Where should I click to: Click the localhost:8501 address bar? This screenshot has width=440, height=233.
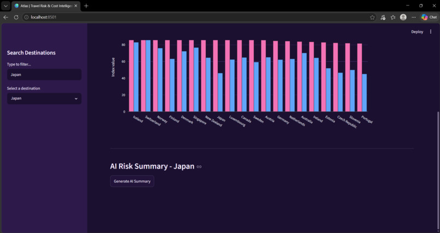(197, 17)
